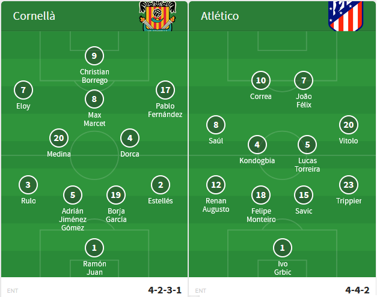Click Max Marcet's number 8 circle

point(94,99)
